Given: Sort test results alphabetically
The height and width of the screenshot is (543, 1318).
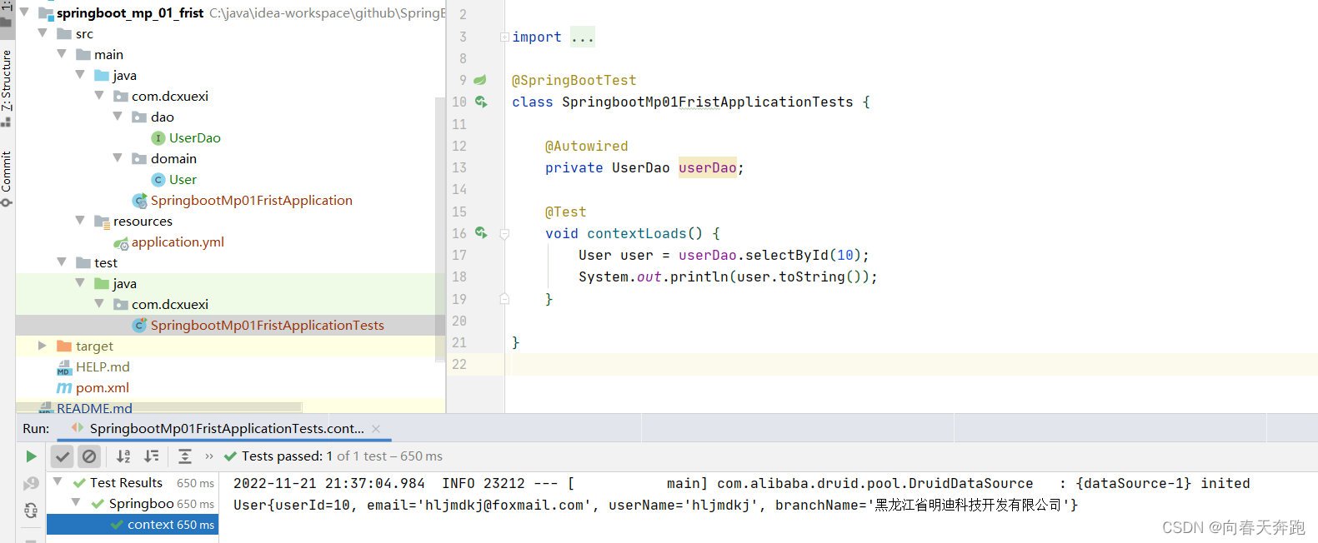Looking at the screenshot, I should pyautogui.click(x=123, y=456).
